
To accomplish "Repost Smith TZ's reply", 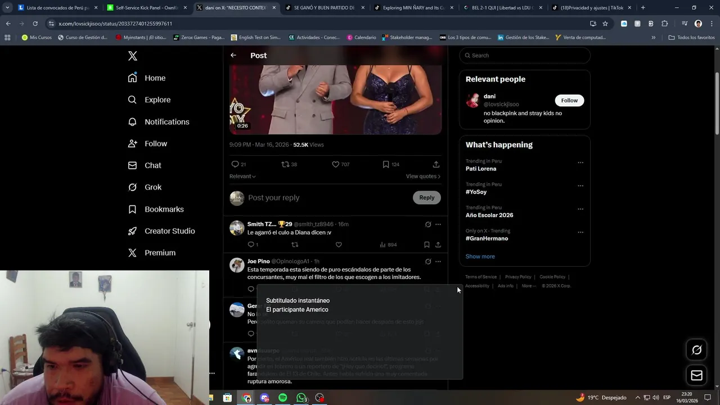I will [x=295, y=245].
